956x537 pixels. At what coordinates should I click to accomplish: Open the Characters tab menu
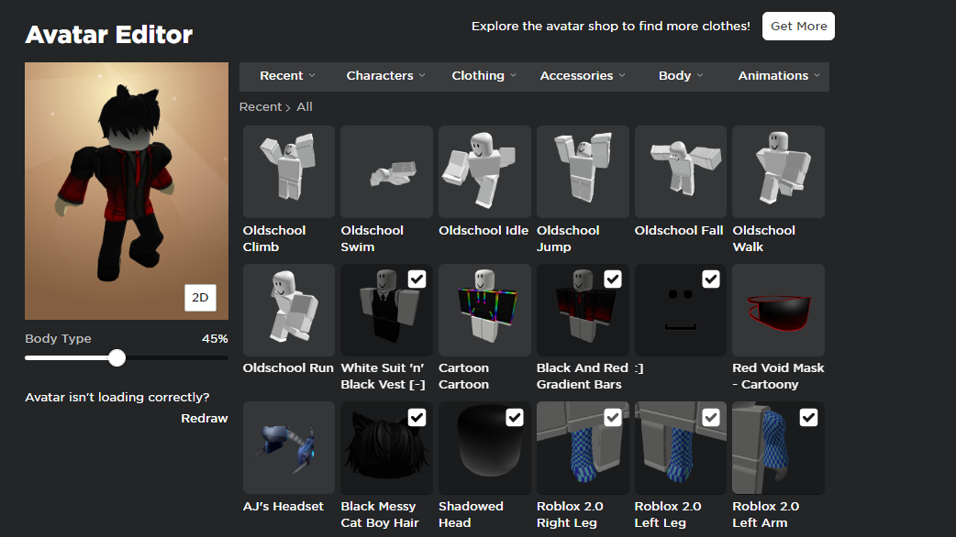pyautogui.click(x=386, y=76)
